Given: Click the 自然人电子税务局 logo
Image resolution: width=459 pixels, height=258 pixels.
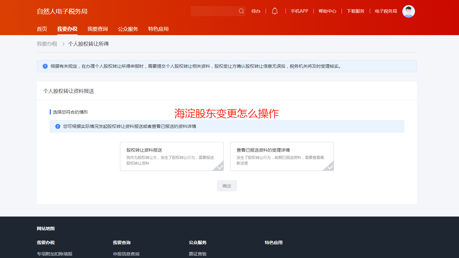Looking at the screenshot, I should (x=62, y=11).
